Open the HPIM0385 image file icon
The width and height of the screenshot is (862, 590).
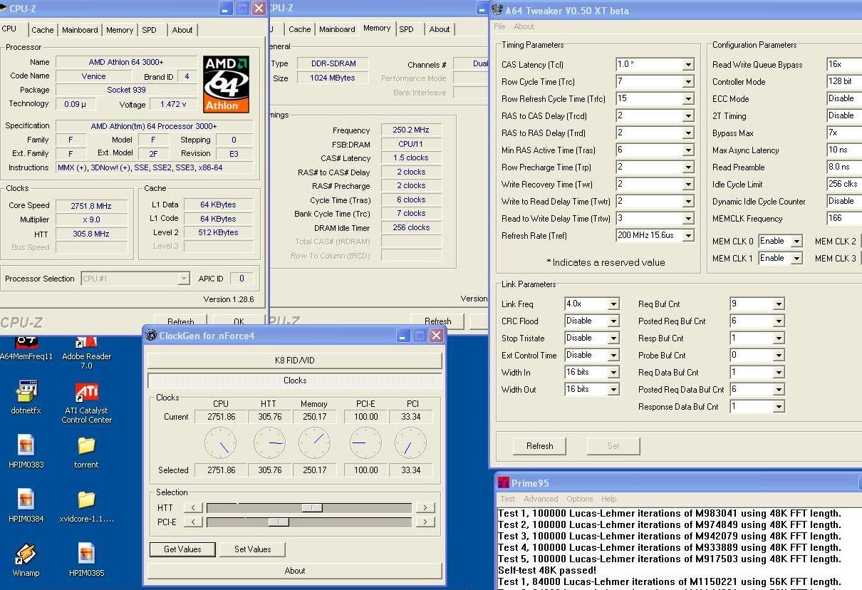pos(86,560)
